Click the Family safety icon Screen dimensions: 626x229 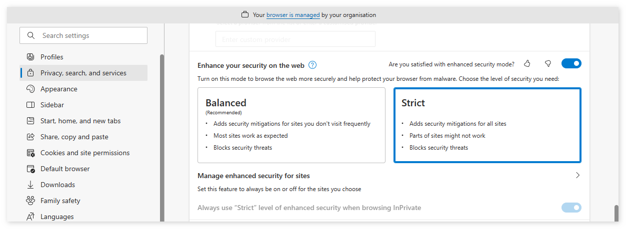(x=30, y=201)
